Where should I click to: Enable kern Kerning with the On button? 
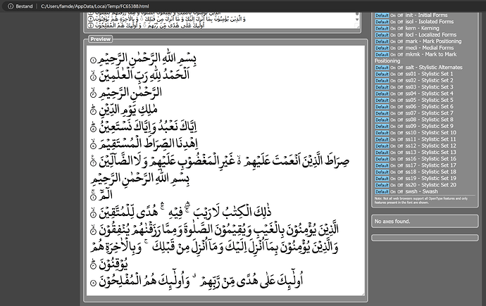[x=393, y=28]
